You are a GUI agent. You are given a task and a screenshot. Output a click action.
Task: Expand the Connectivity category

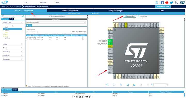[12, 52]
